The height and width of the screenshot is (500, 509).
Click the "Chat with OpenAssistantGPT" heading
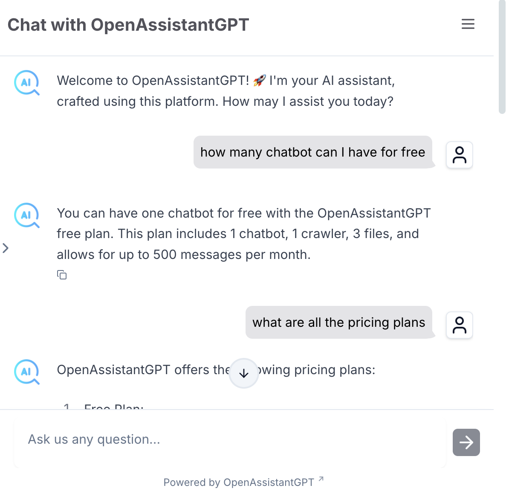click(x=128, y=25)
